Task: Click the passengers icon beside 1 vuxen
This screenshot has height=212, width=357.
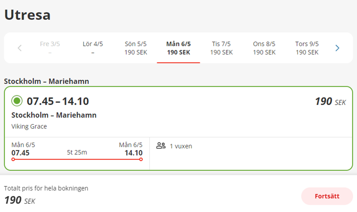Action: coord(161,146)
